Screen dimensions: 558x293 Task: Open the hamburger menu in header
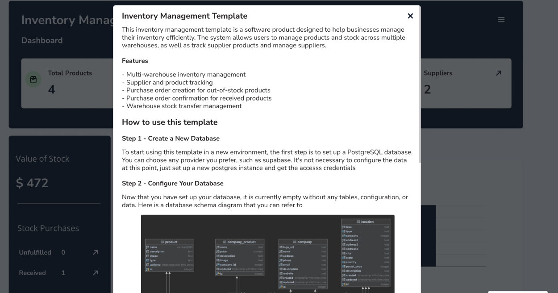[x=501, y=20]
